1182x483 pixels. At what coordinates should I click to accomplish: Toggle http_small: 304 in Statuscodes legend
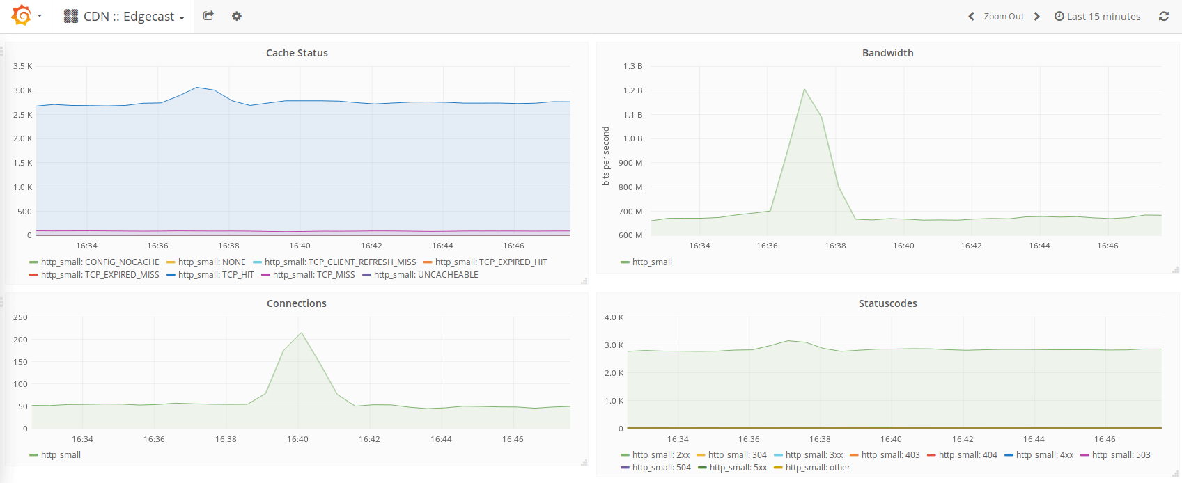point(737,455)
